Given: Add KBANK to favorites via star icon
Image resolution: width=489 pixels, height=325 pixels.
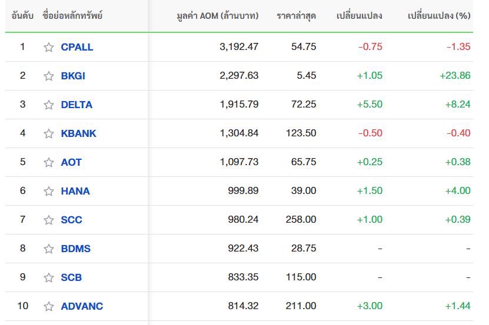Looking at the screenshot, I should (49, 133).
